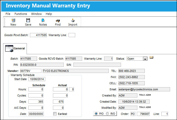Viewport: 177px width, 120px height.
Task: Click the Find binoculars icon
Action: 58,21
